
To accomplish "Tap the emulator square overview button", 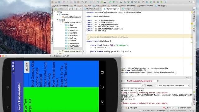I will coord(102,72).
